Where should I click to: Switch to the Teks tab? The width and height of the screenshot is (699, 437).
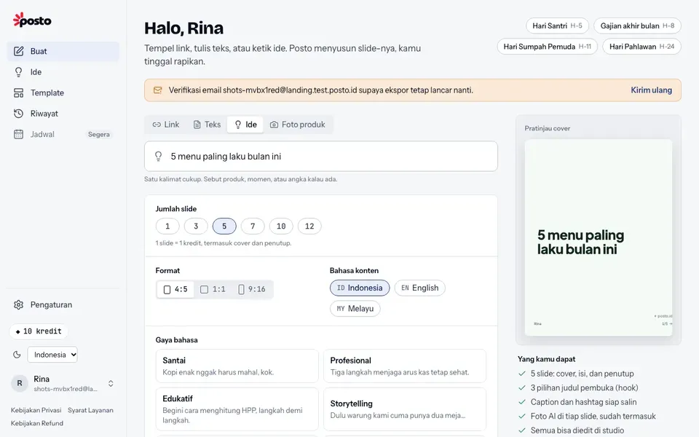[x=207, y=125]
